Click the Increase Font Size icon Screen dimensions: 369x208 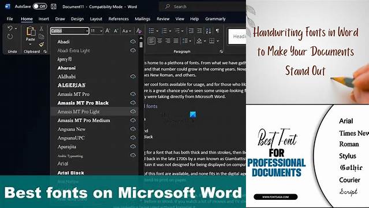point(107,31)
